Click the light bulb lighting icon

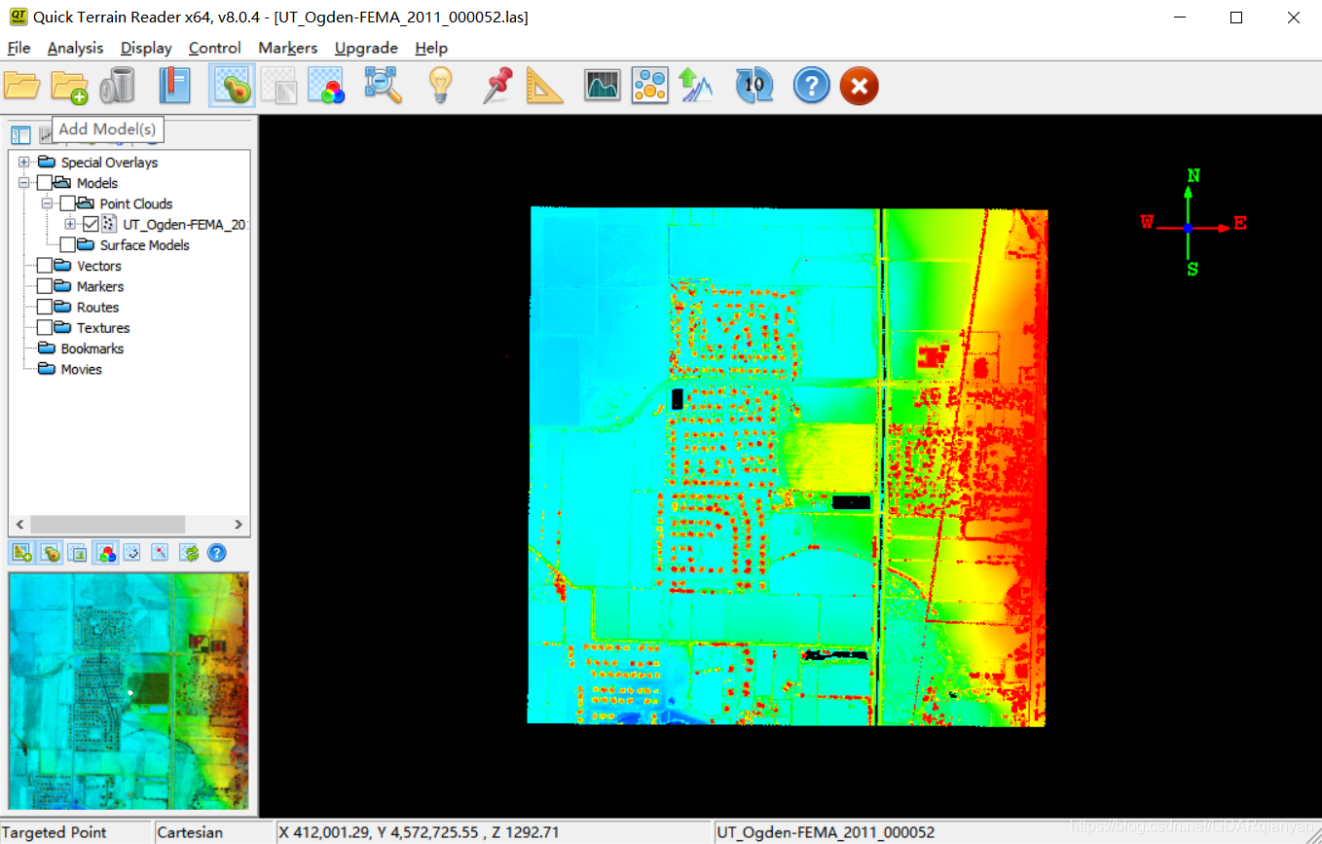click(441, 86)
